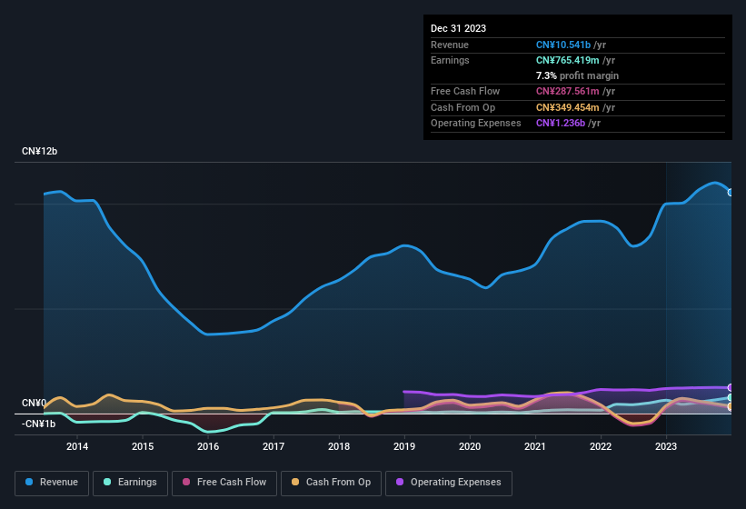
Task: Select the orange Cash From Op end-point marker
Action: pyautogui.click(x=731, y=406)
